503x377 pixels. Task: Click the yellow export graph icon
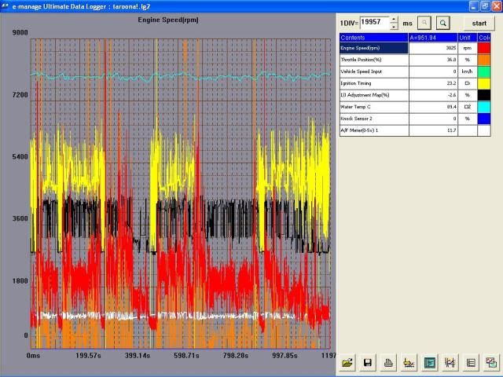(x=409, y=363)
